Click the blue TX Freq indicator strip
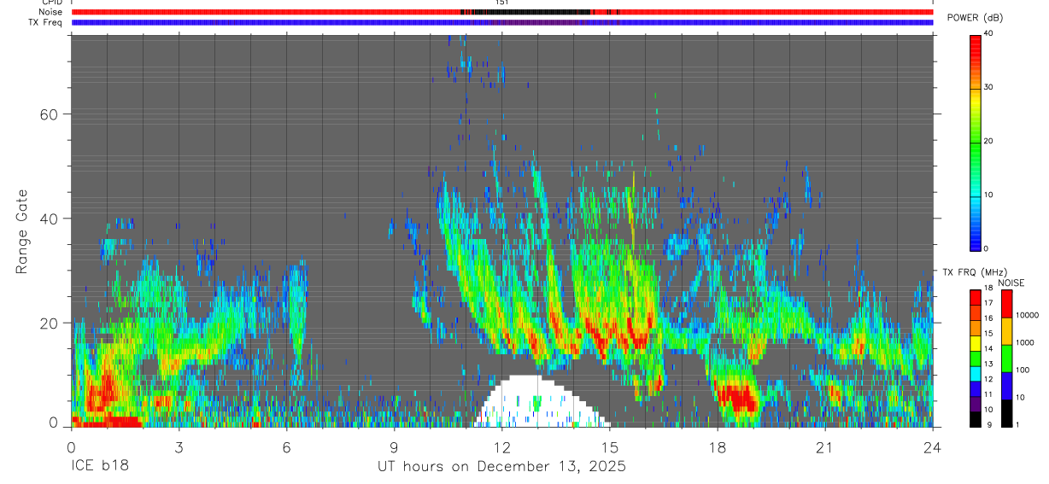Screen dimensions: 1049x484 (502, 22)
